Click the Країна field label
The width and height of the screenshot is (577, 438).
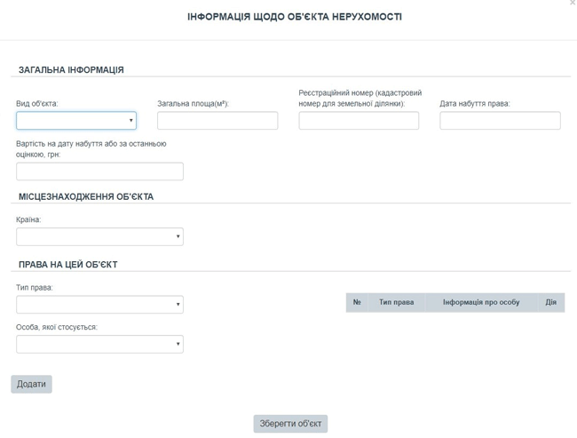pos(28,219)
